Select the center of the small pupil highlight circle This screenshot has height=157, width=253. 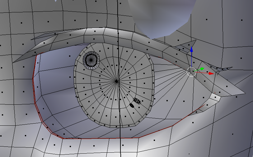tap(91, 60)
